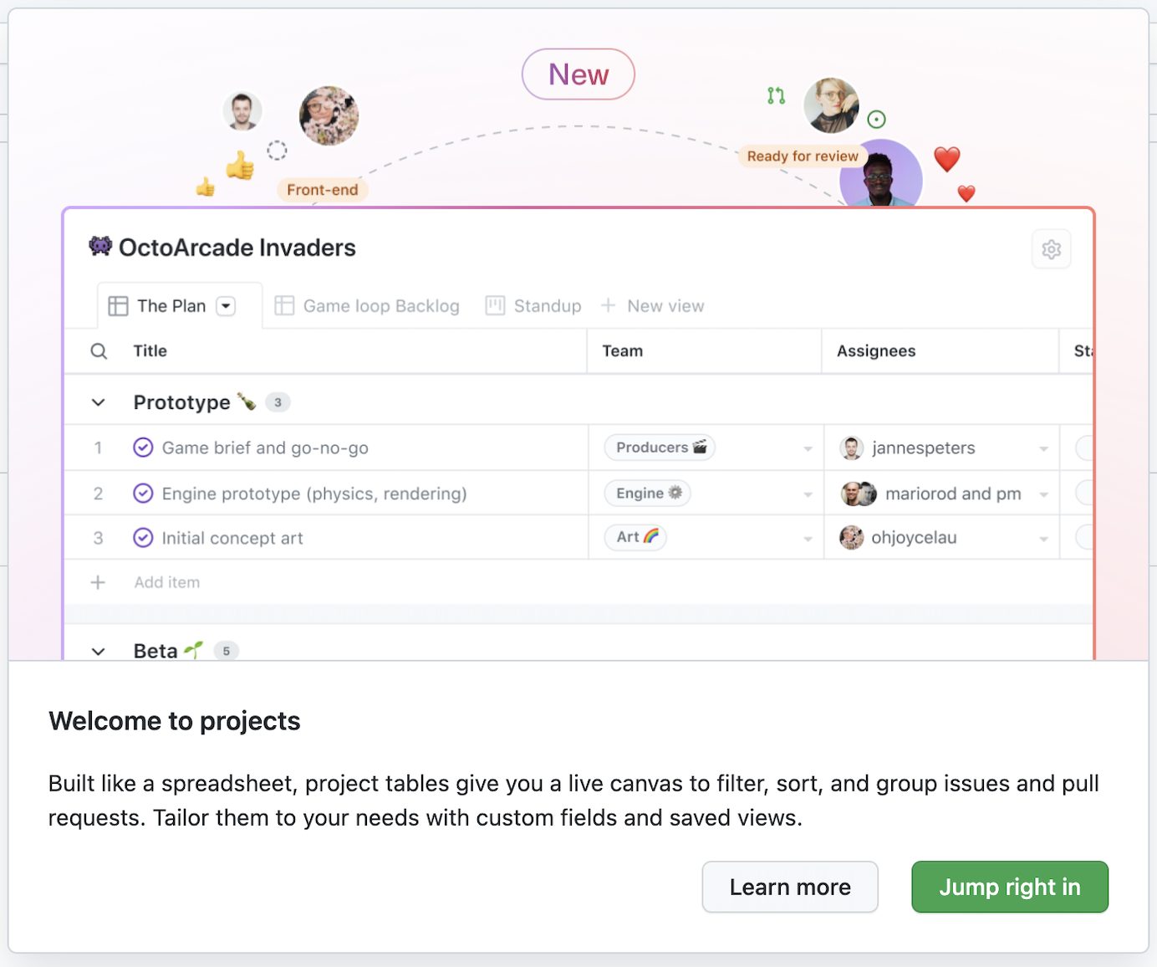Toggle status circle for Engine prototype item
The height and width of the screenshot is (967, 1157).
143,494
